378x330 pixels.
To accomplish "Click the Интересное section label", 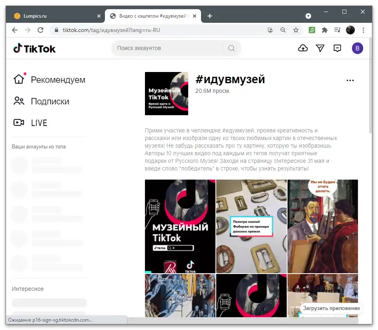I will [28, 289].
